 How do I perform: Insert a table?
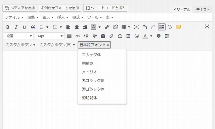click(124, 27)
